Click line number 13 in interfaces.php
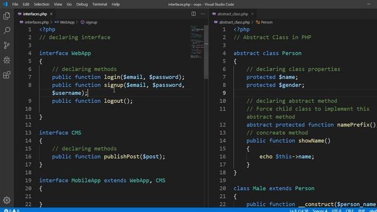The width and height of the screenshot is (377, 212). 28,132
